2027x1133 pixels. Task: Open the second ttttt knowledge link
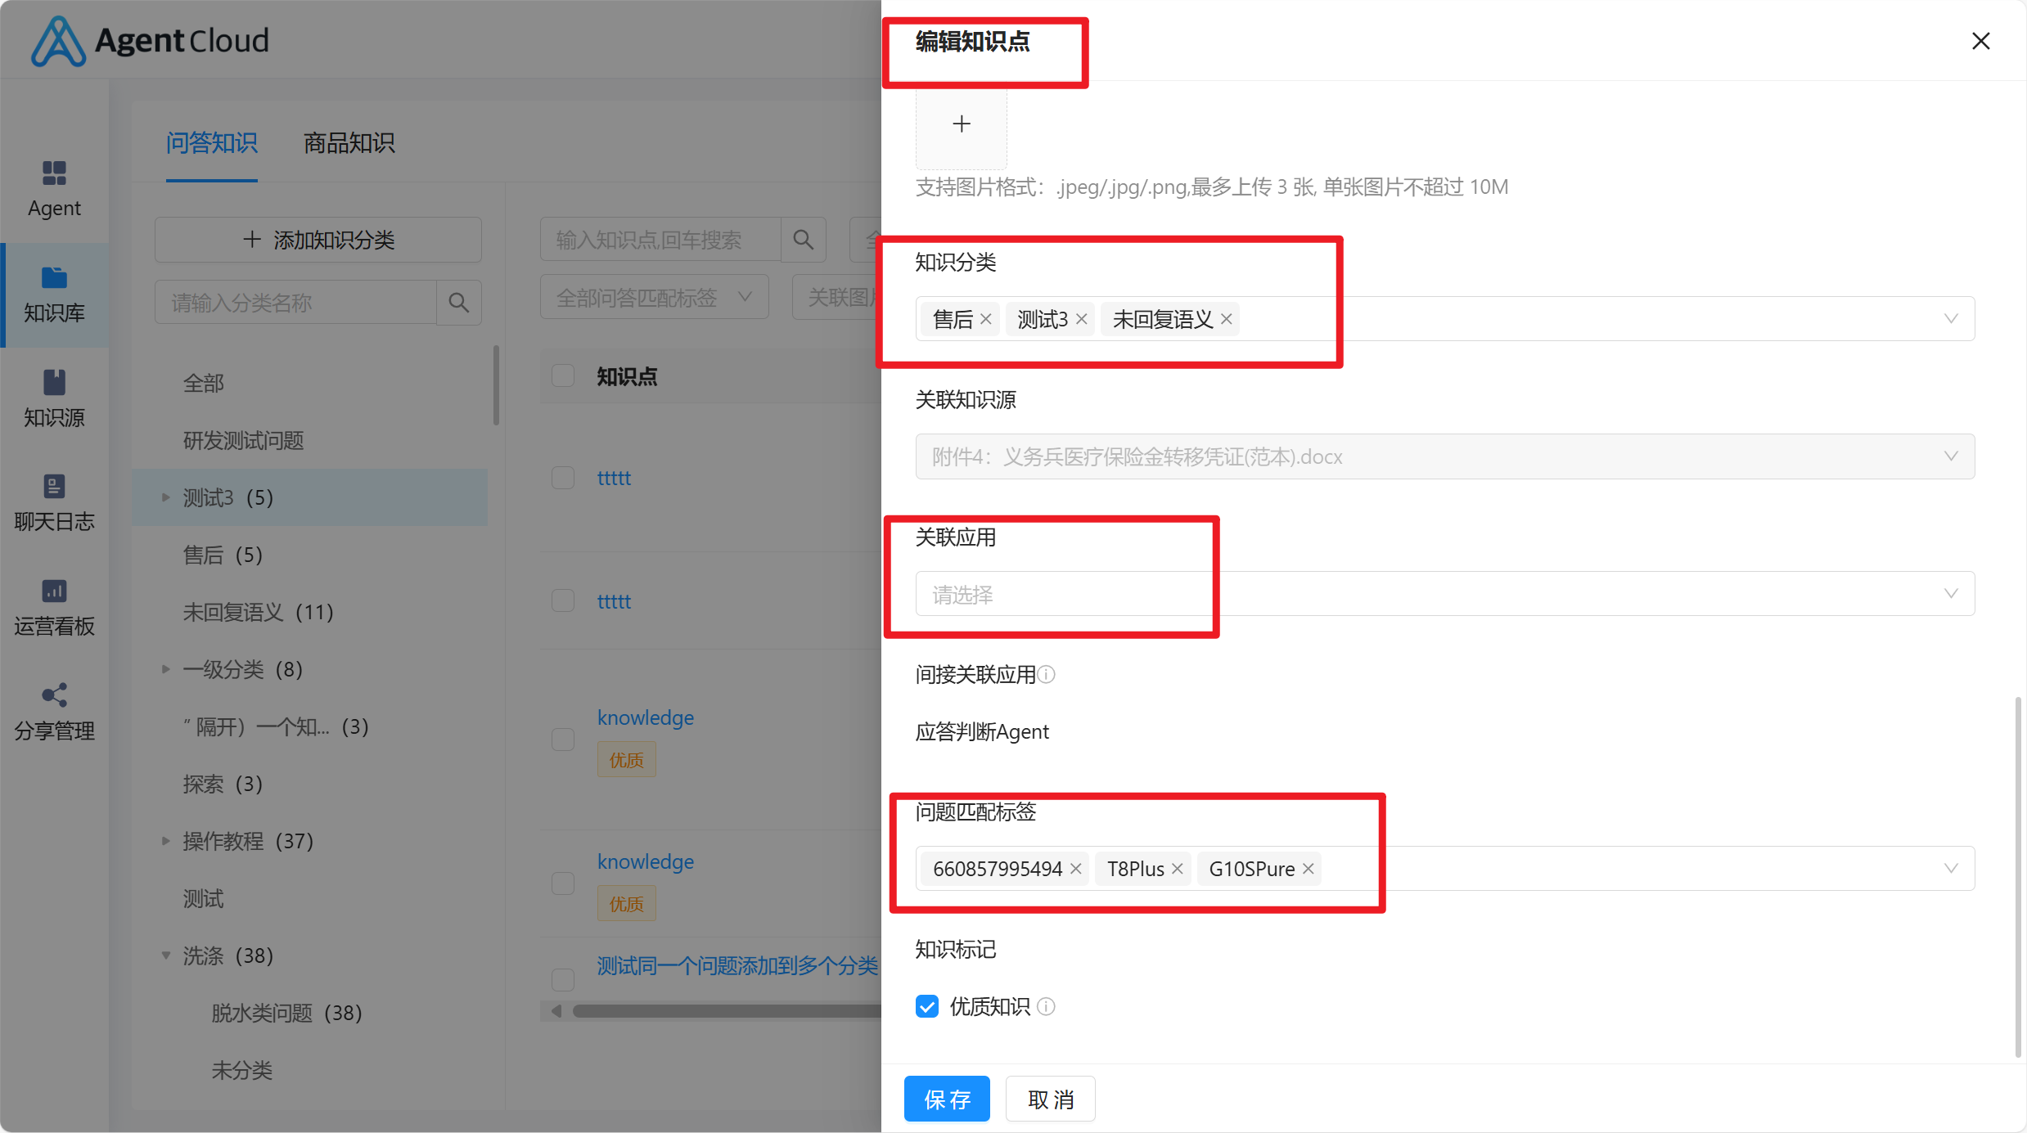(614, 601)
